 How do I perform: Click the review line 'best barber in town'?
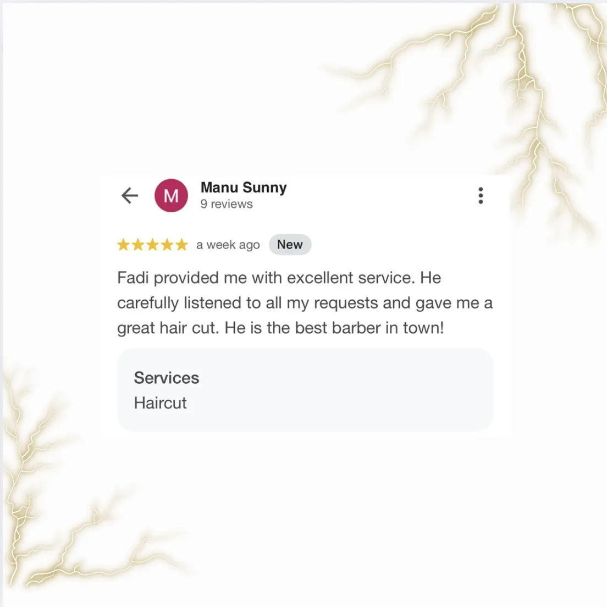[369, 328]
